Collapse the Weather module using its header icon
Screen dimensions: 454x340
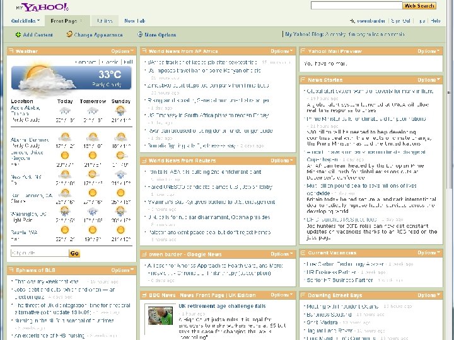pyautogui.click(x=11, y=51)
